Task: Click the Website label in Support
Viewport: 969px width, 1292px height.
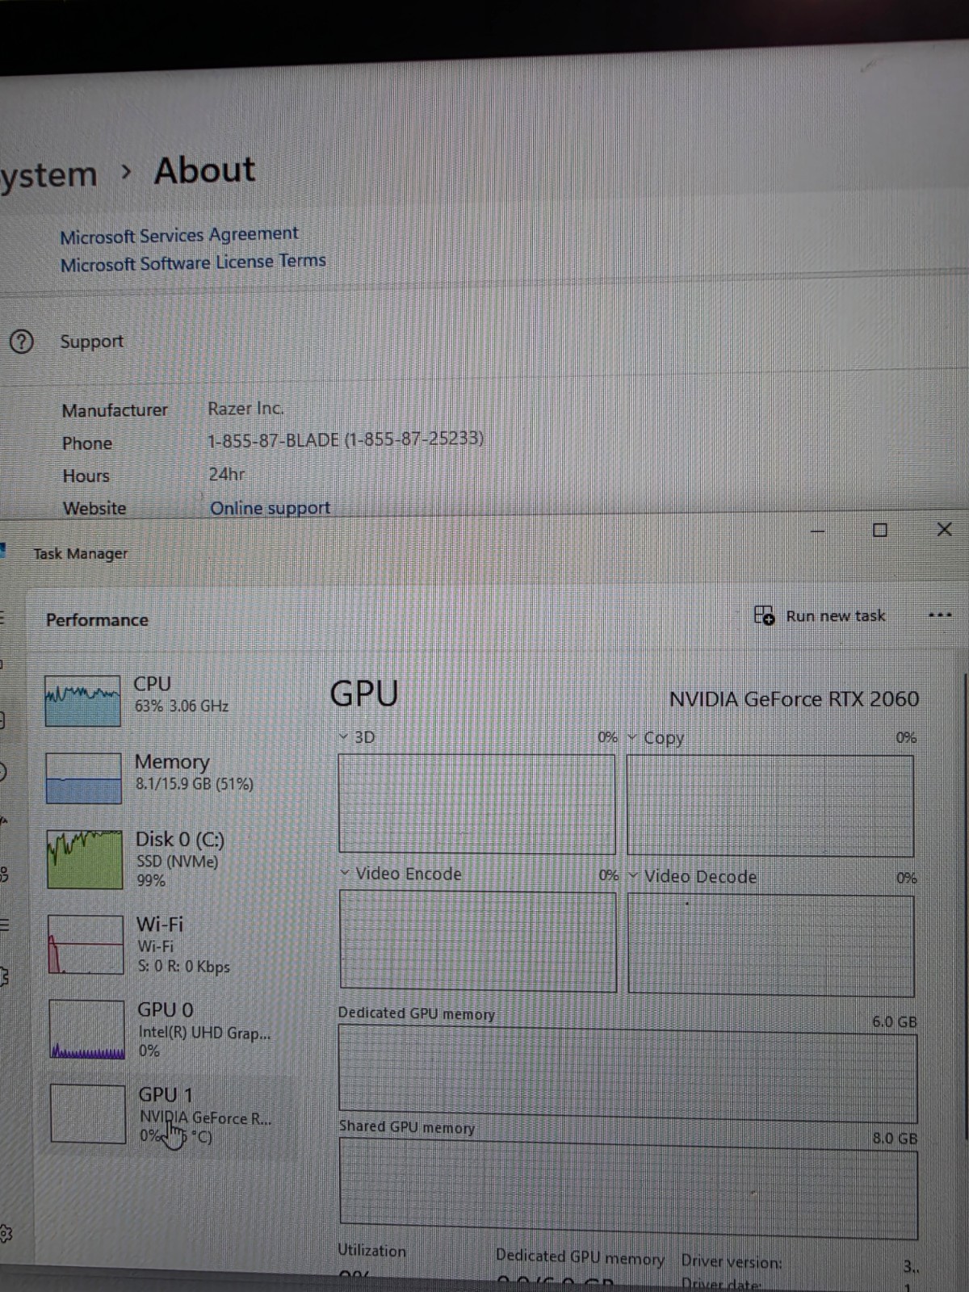Action: 94,509
